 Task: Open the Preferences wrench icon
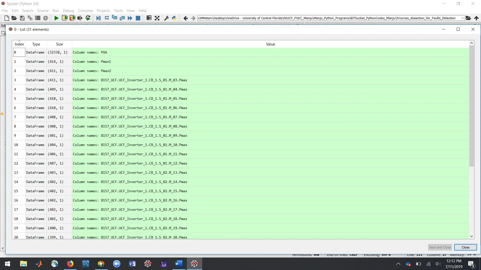coord(166,18)
